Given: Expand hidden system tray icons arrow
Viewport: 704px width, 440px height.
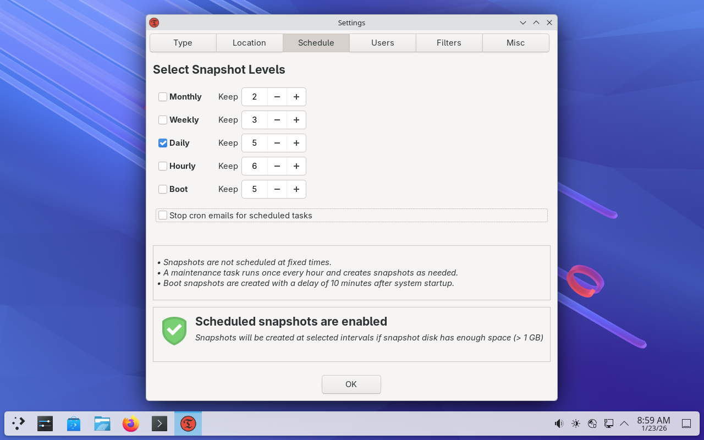Looking at the screenshot, I should click(x=624, y=424).
